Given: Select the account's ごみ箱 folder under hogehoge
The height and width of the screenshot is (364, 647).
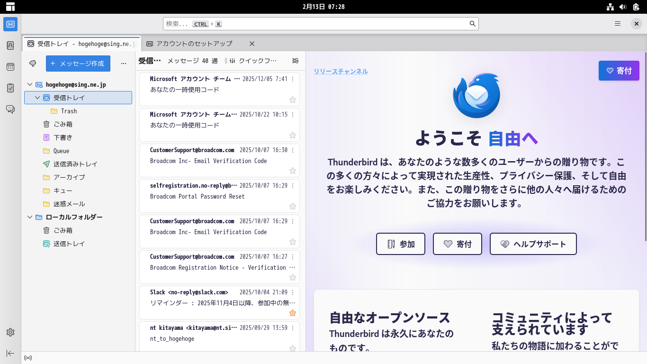Looking at the screenshot, I should click(78, 124).
